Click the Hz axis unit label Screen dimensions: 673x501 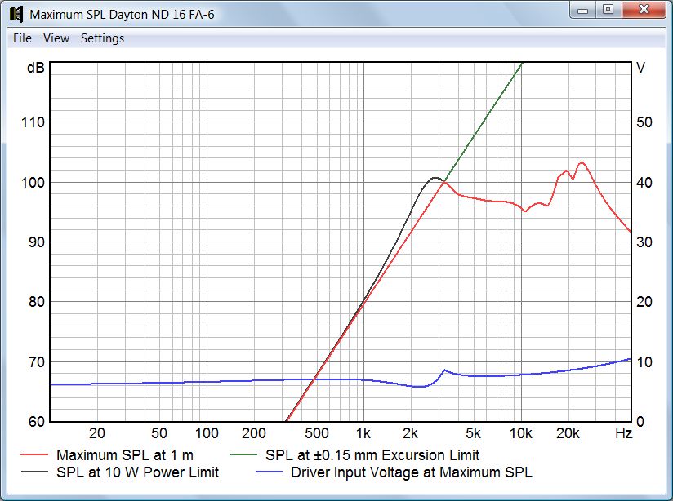pyautogui.click(x=624, y=433)
